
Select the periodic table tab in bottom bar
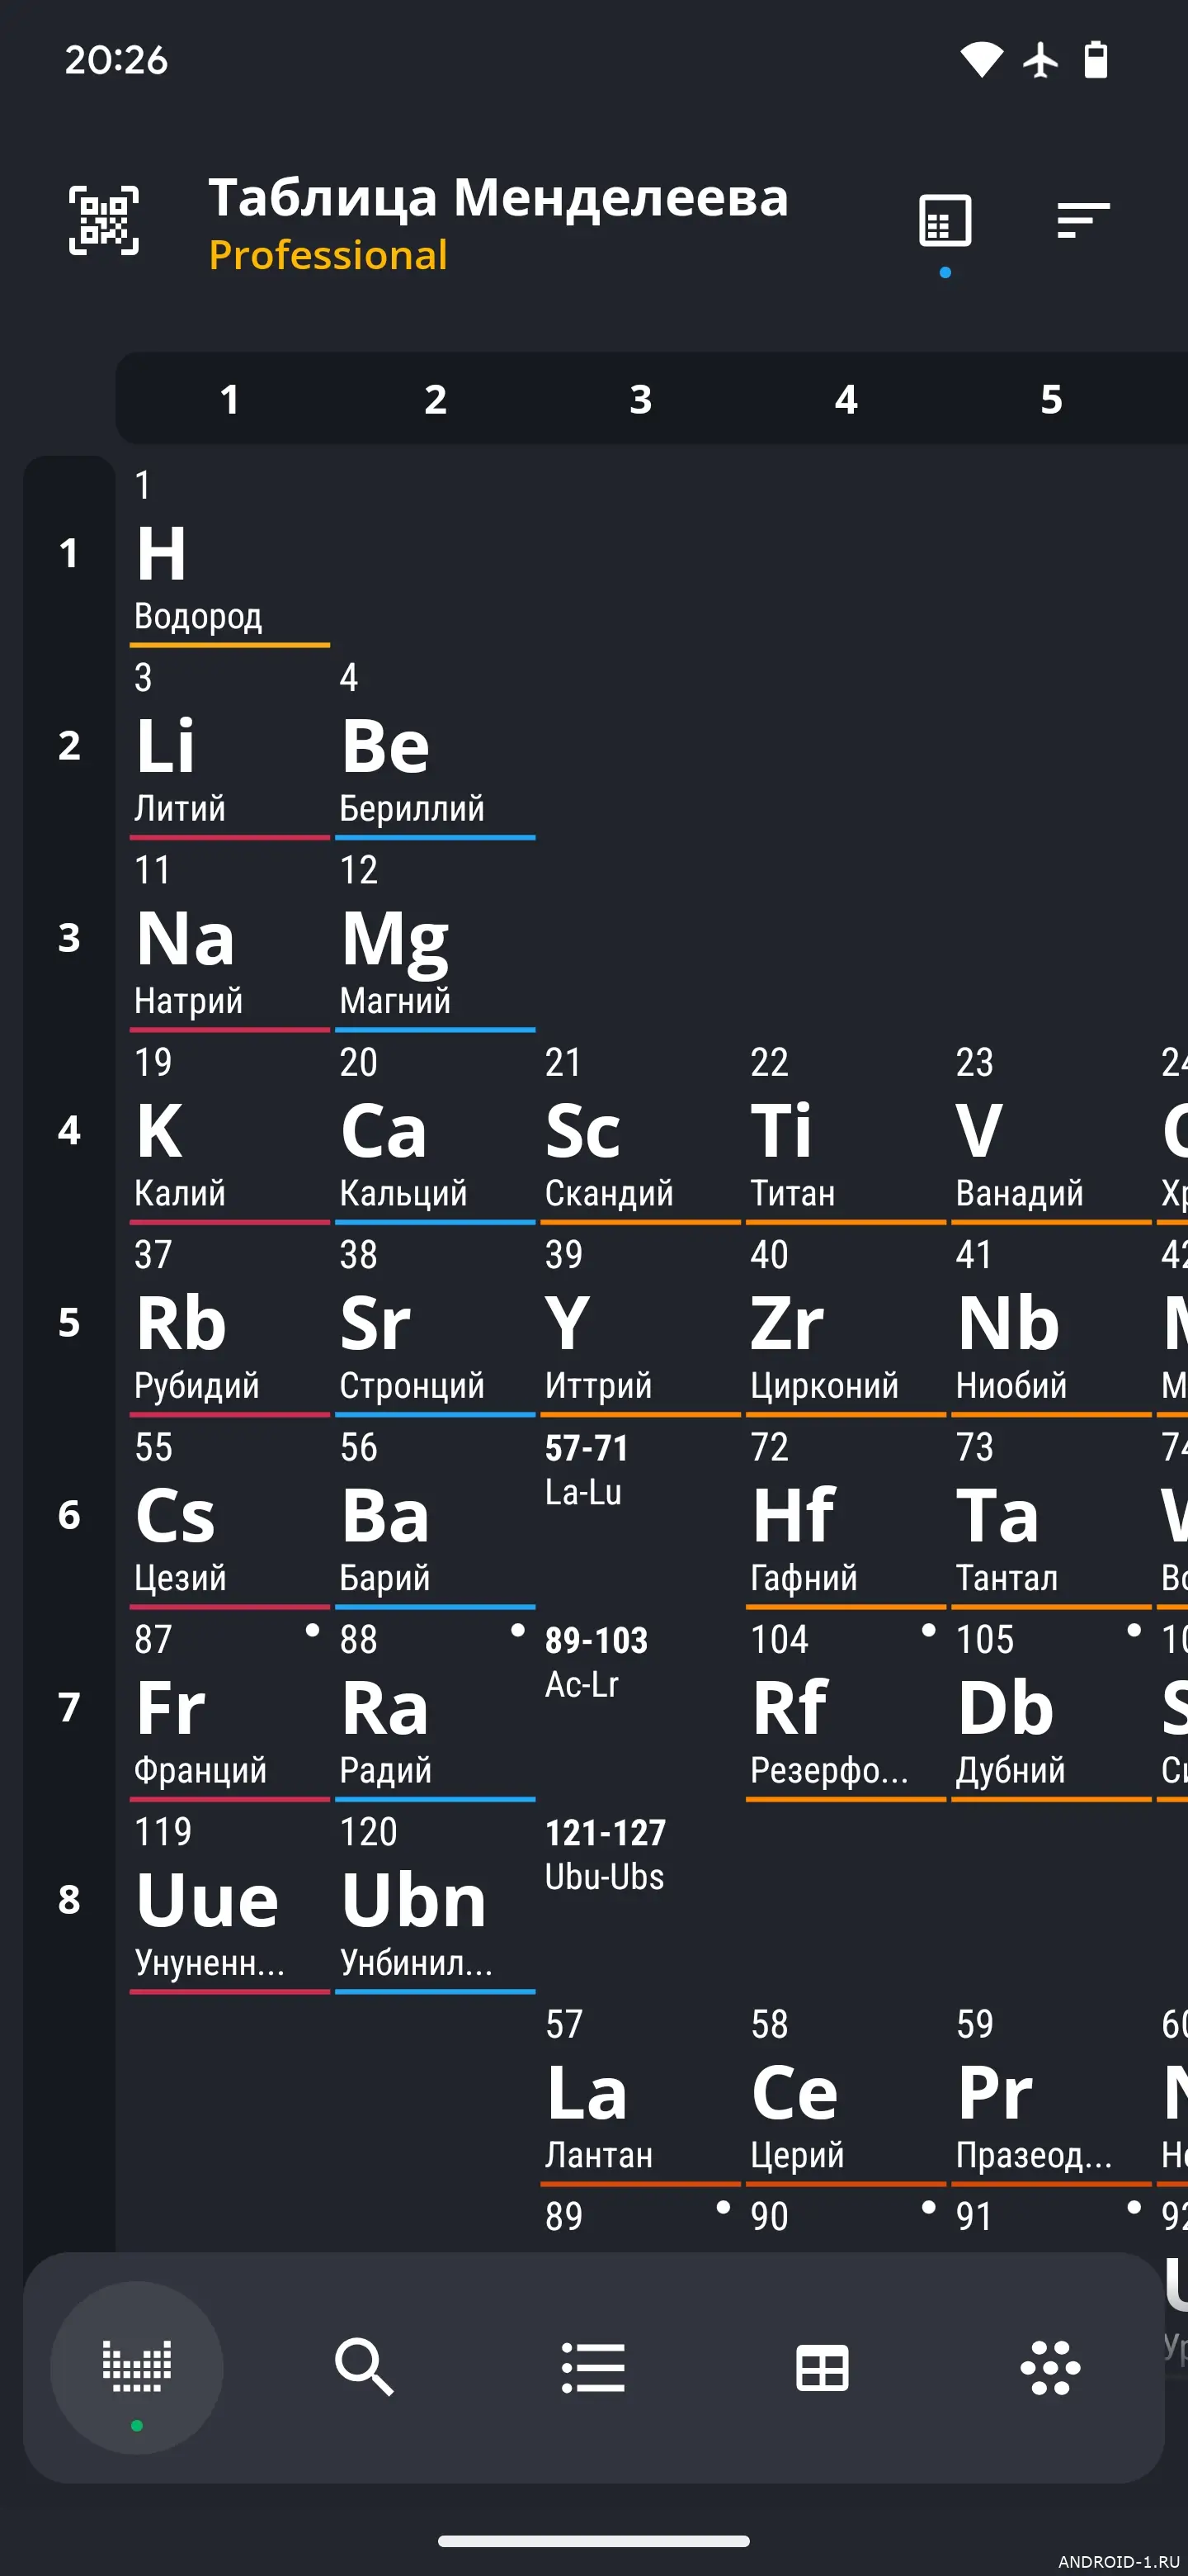coord(137,2367)
